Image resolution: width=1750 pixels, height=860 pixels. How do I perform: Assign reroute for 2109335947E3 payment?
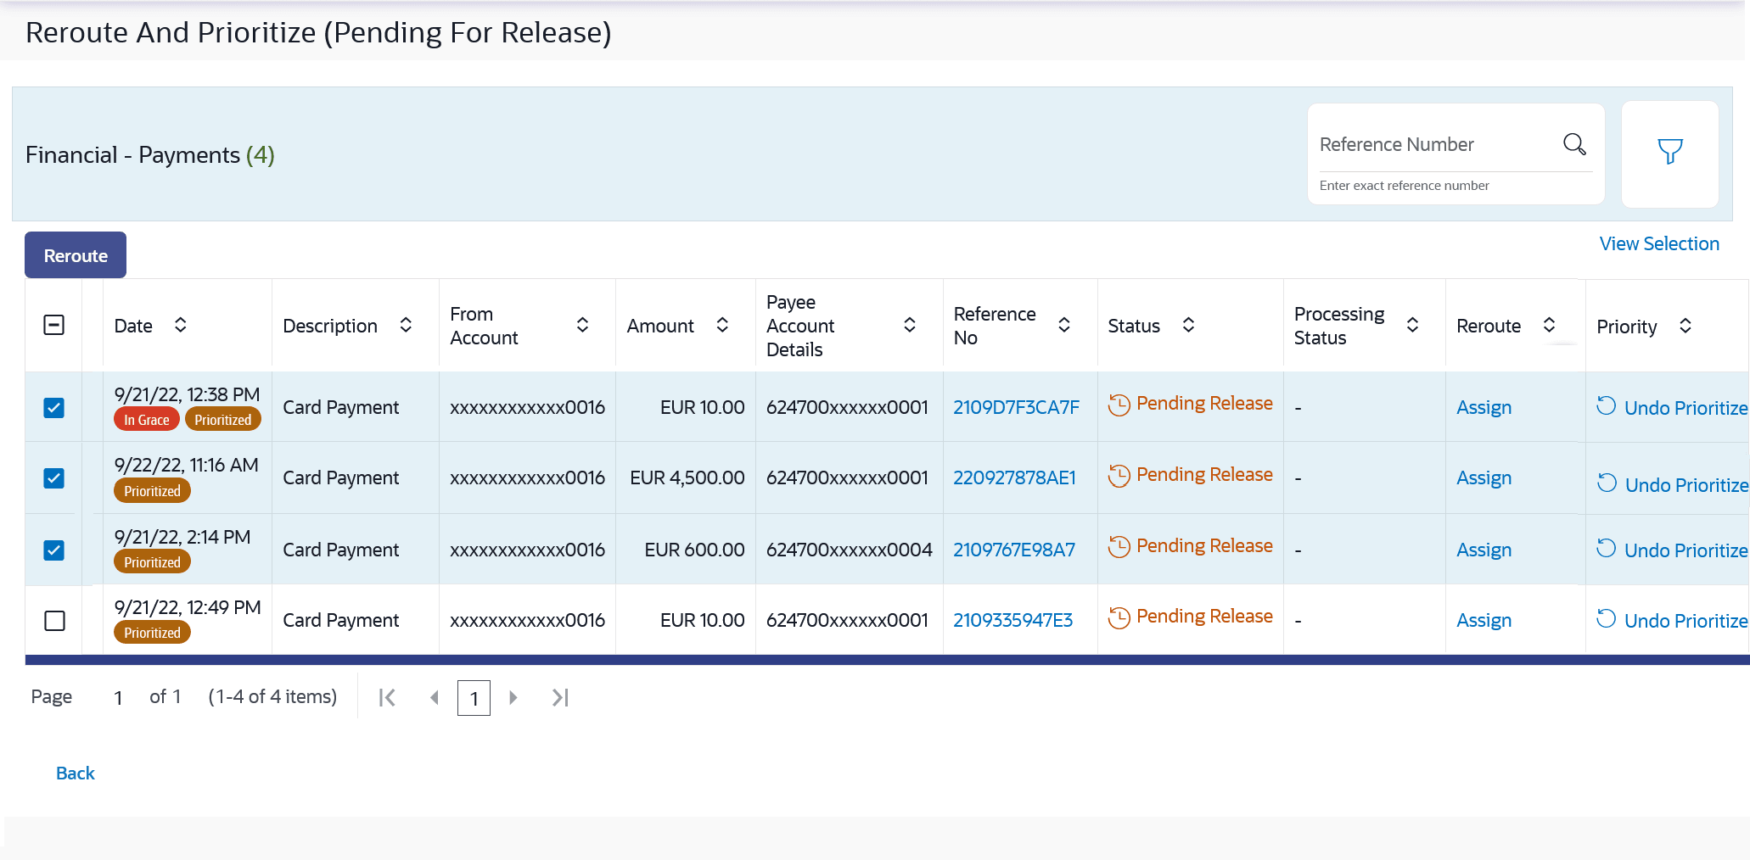click(x=1484, y=621)
